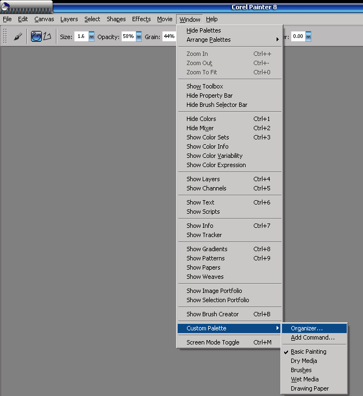Viewport: 363px width, 396px height.
Task: Open the Size slider dropdown arrow
Action: pos(92,37)
